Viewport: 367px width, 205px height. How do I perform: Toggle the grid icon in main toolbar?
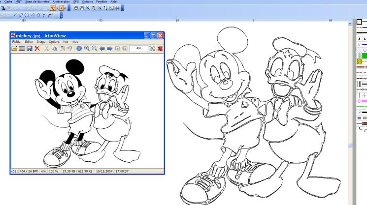pos(117,8)
